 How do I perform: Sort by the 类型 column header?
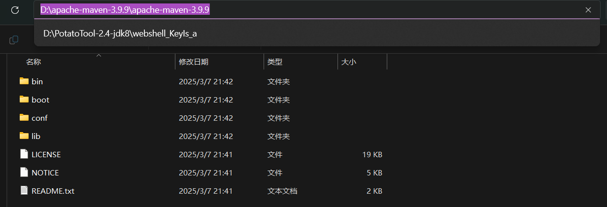point(274,62)
